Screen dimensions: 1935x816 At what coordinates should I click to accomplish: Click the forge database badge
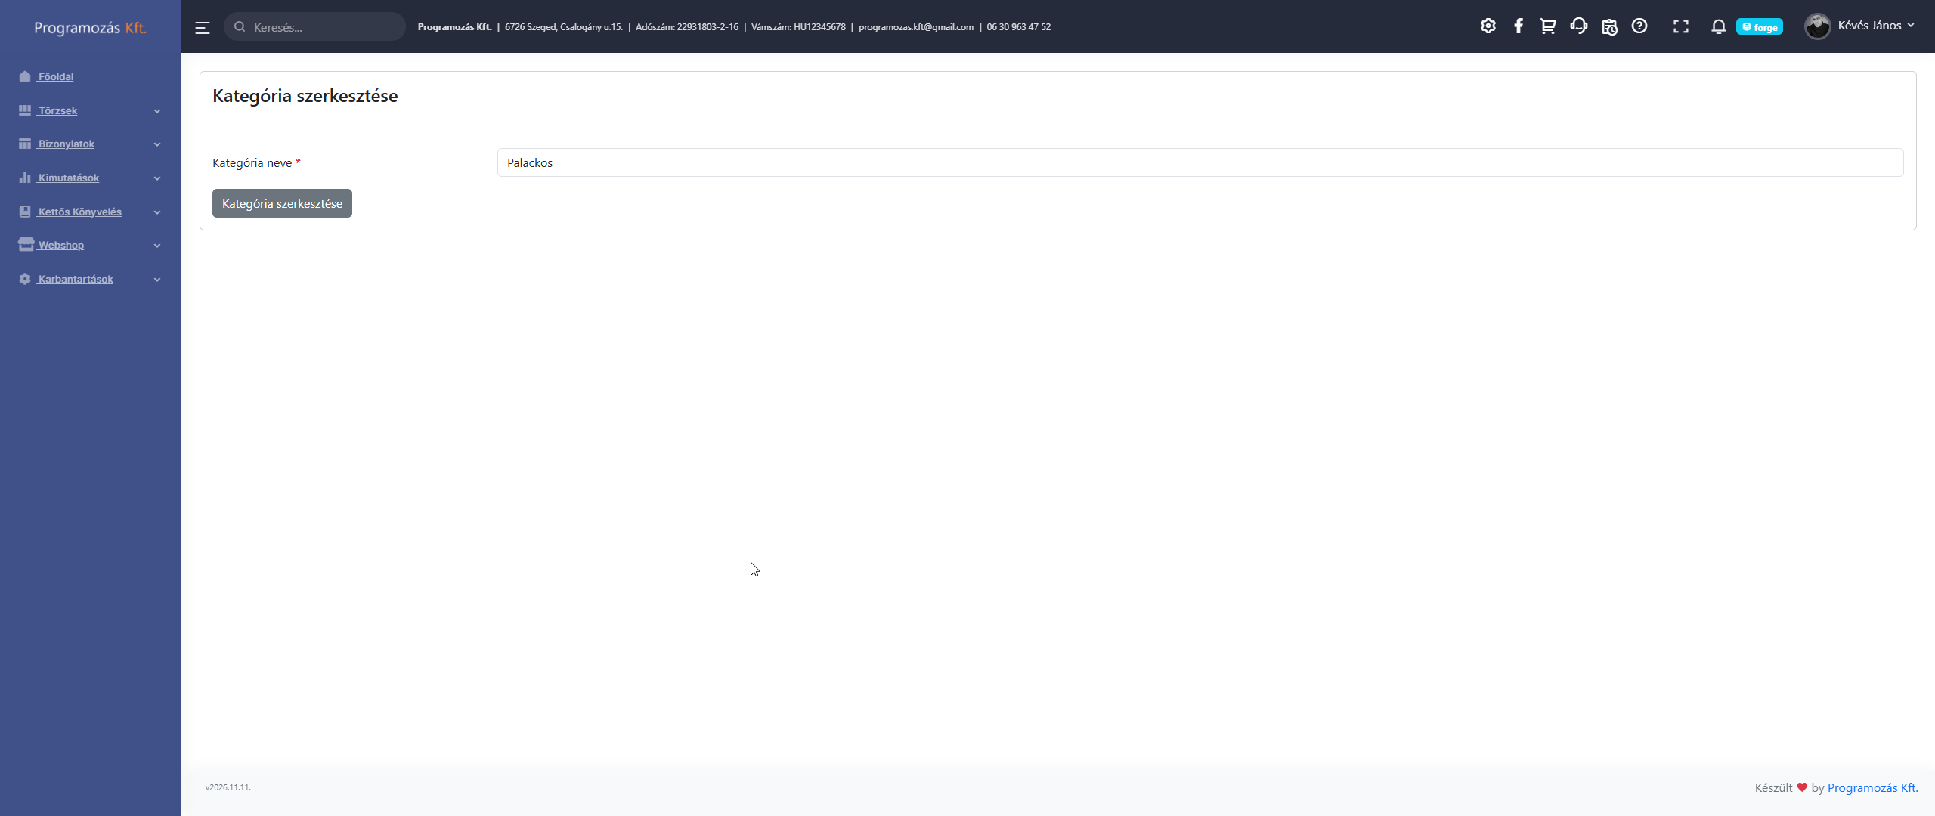[1759, 27]
